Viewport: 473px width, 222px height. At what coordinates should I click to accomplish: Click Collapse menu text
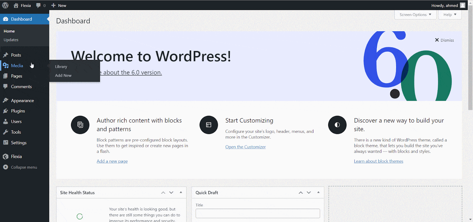click(24, 167)
